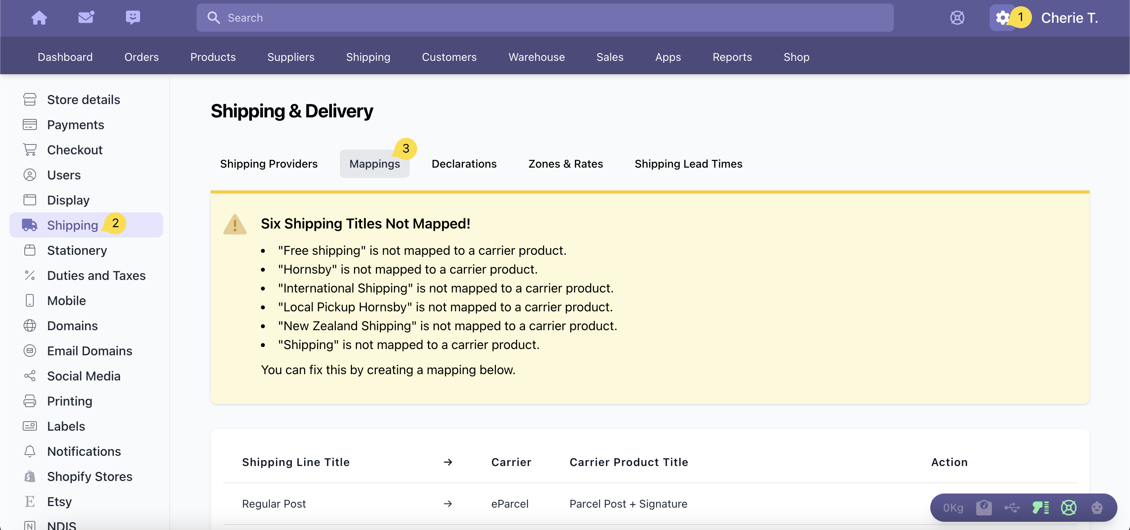Click the settings gear icon
1130x530 pixels.
(1002, 18)
